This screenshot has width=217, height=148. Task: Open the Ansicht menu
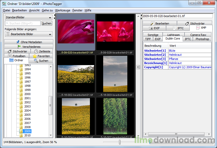[x=34, y=10]
